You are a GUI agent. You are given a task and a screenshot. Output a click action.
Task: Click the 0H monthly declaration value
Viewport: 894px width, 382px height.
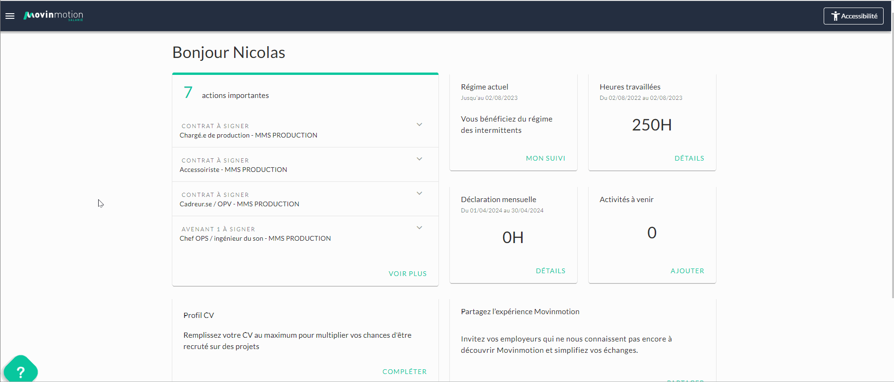point(513,237)
